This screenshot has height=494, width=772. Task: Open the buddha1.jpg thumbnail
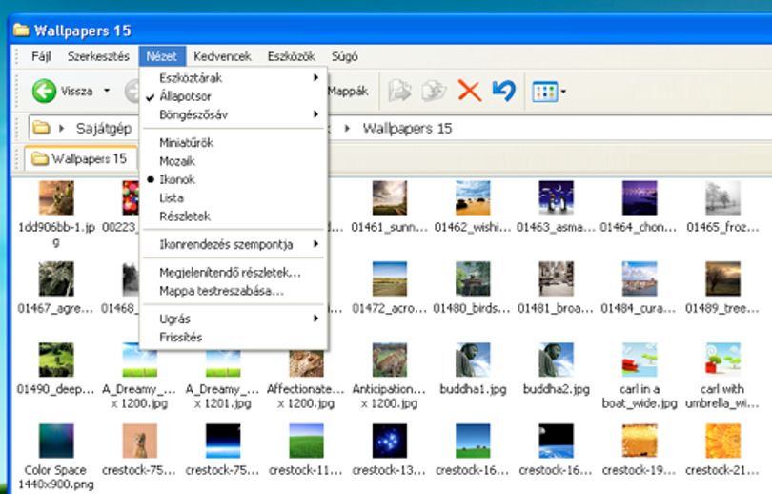point(473,360)
